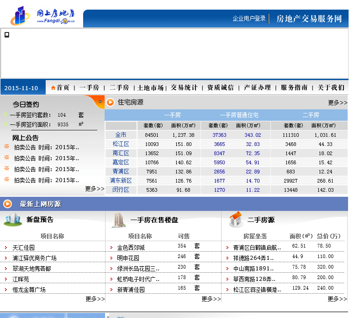This screenshot has width=349, height=318.
Task: Click the home icon beside 首页
Action: tap(53, 87)
